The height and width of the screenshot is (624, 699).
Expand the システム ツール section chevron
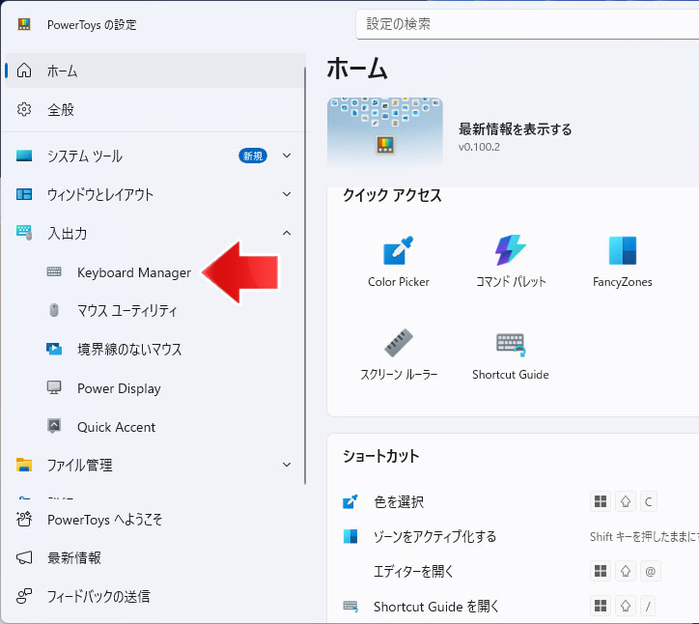[287, 156]
